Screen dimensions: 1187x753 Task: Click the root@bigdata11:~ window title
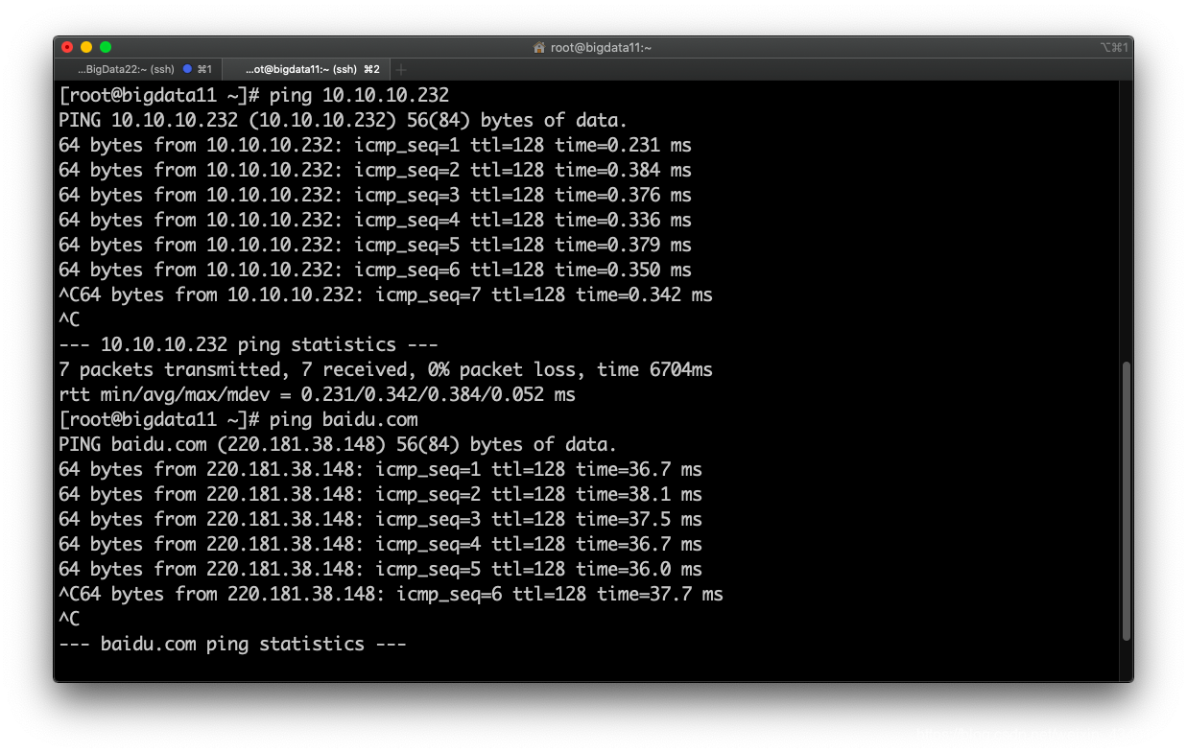click(601, 47)
